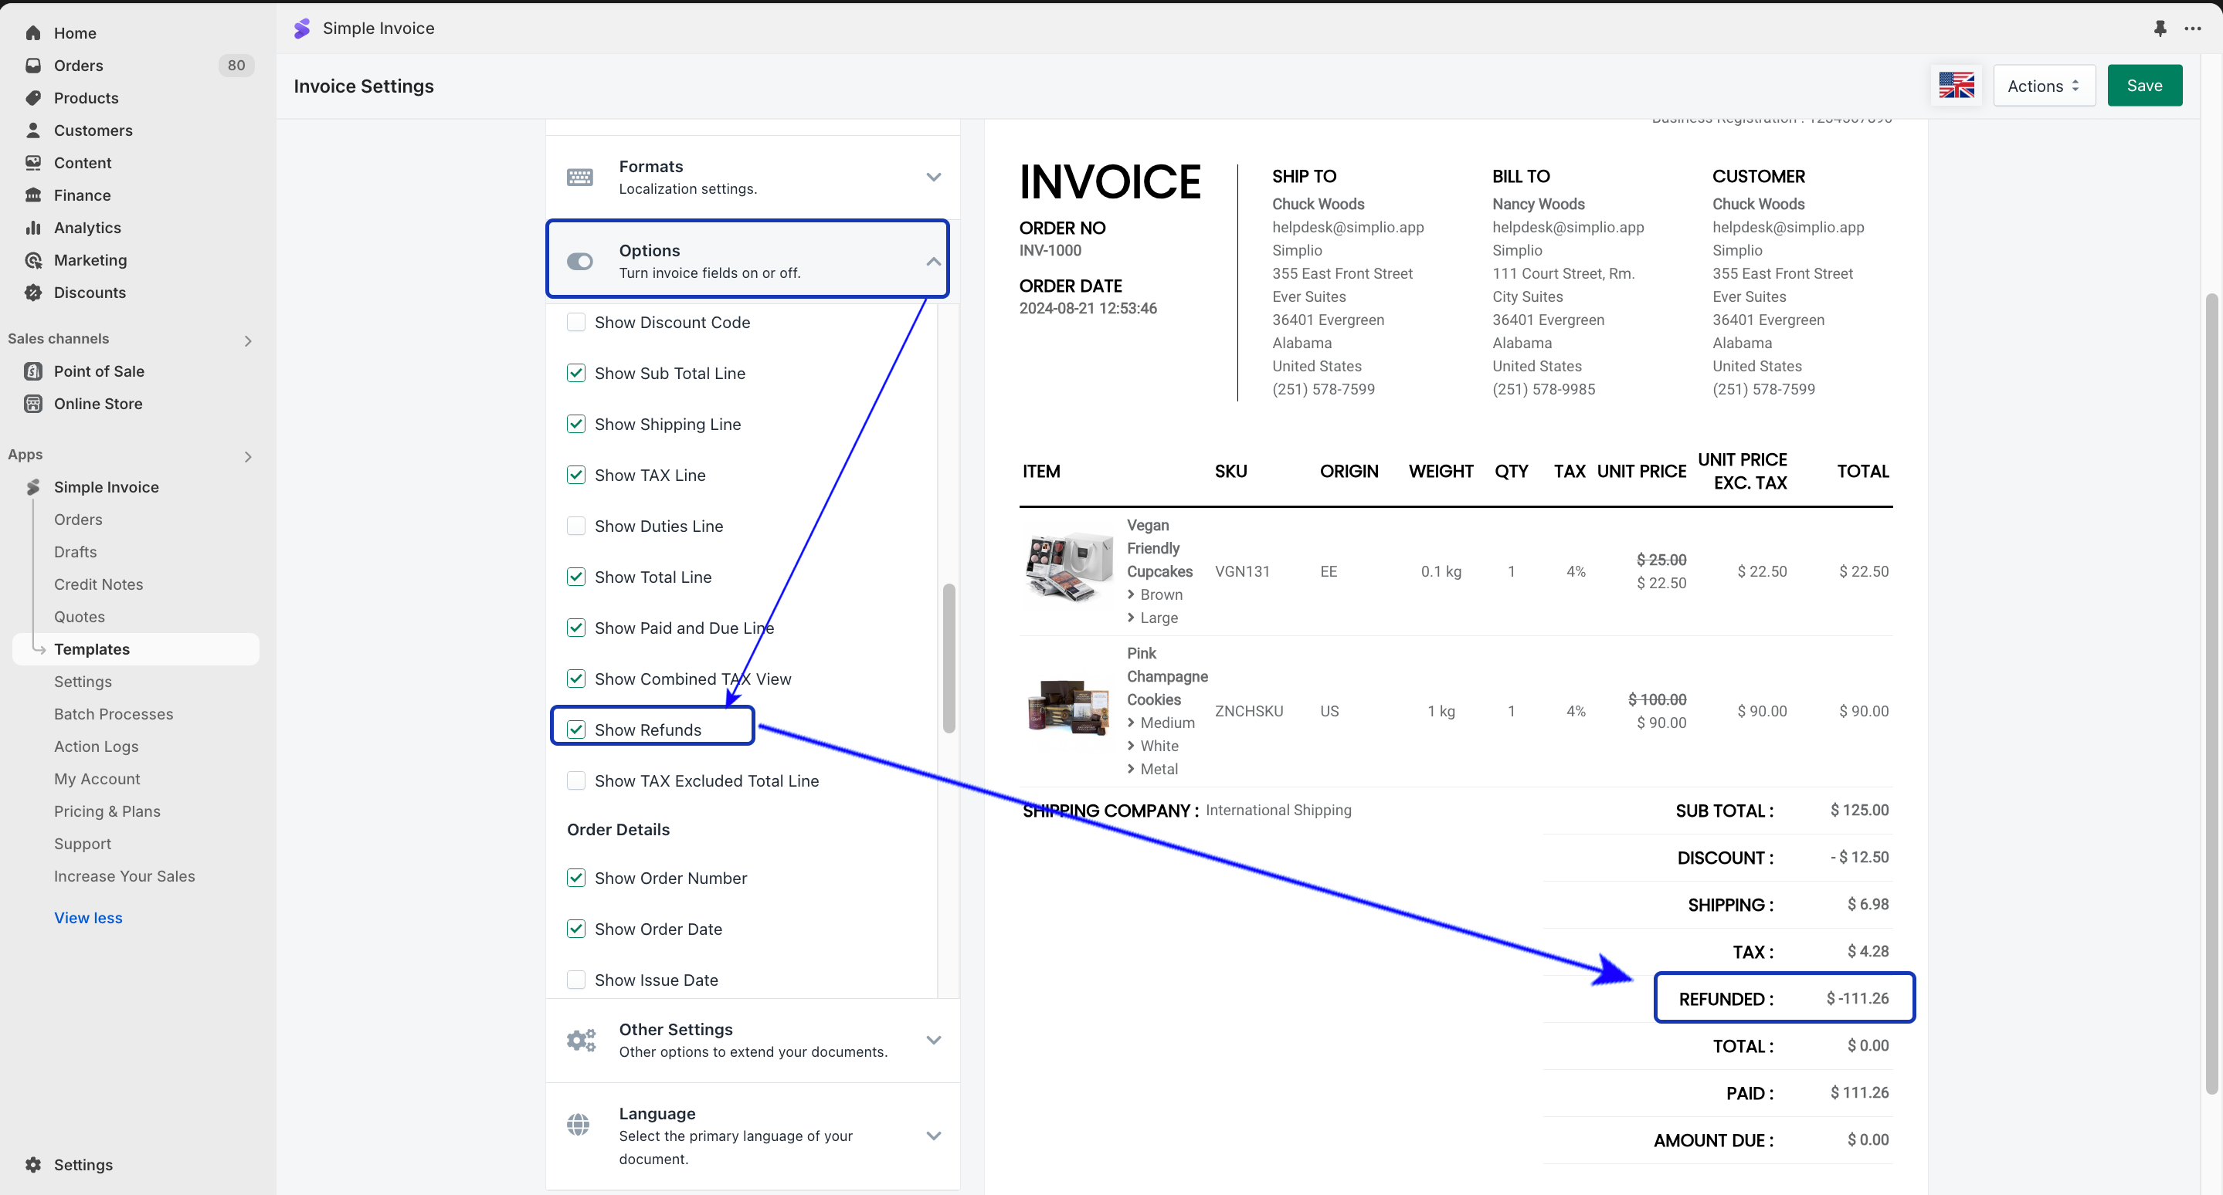This screenshot has width=2223, height=1195.
Task: Click the UK flag language icon
Action: pos(1956,86)
